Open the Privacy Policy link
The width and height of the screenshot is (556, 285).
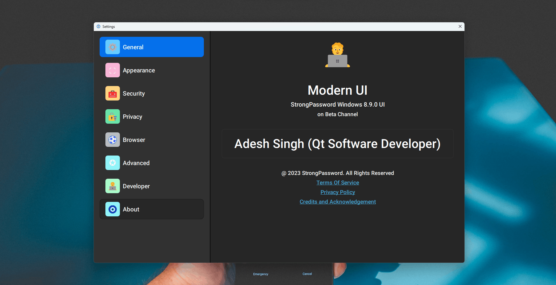(x=338, y=192)
